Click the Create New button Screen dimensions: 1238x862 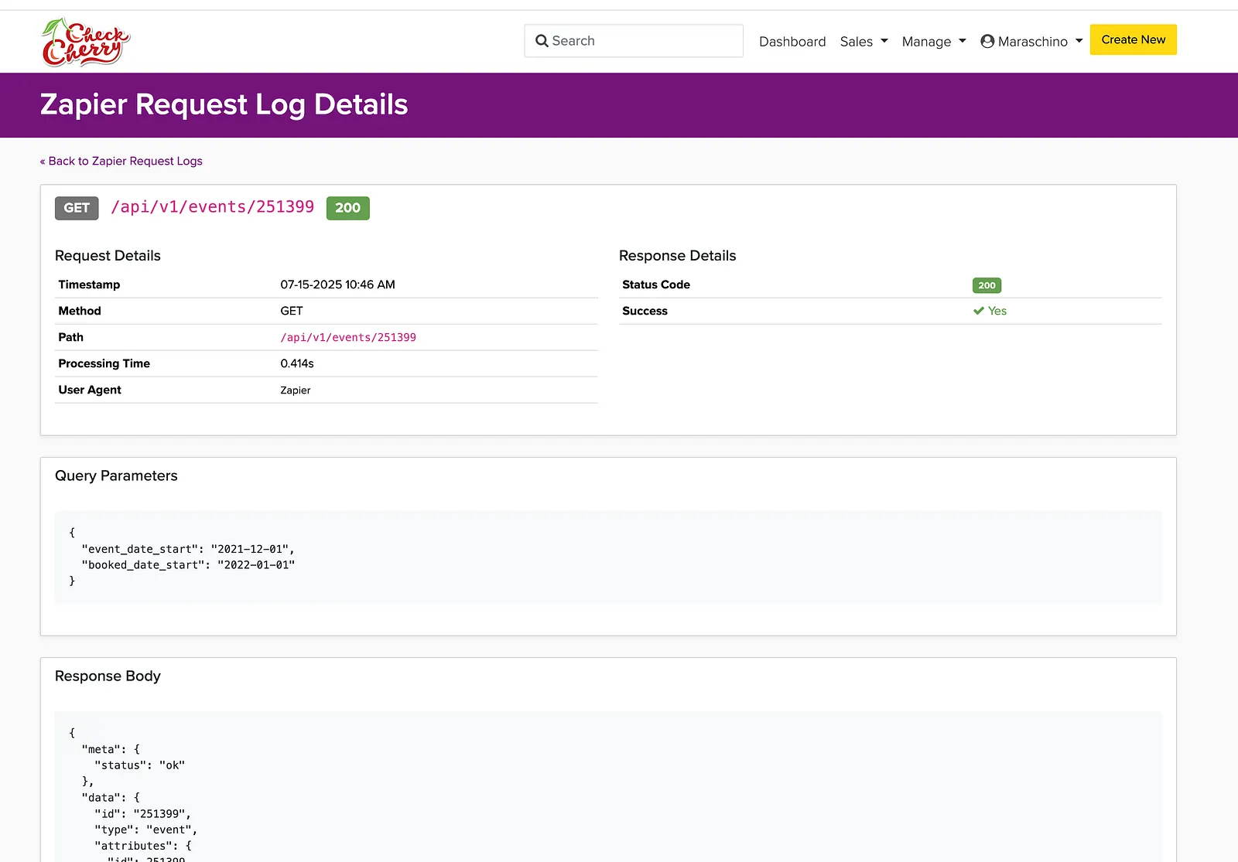coord(1134,39)
